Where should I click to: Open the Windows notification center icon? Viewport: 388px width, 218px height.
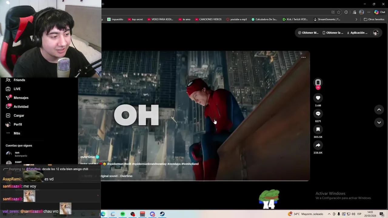click(381, 214)
